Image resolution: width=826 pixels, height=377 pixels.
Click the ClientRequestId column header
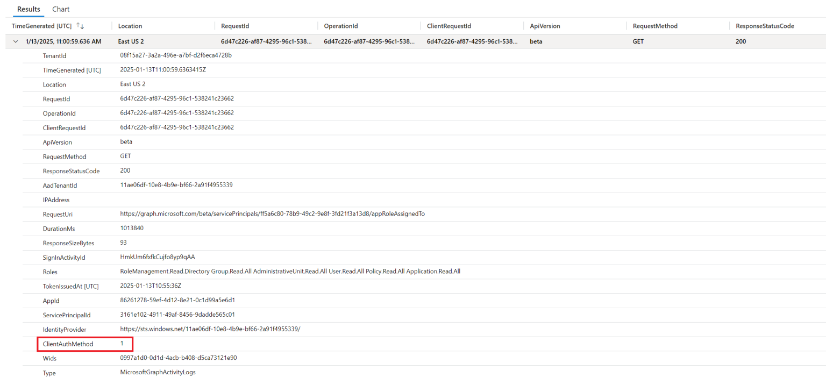449,26
